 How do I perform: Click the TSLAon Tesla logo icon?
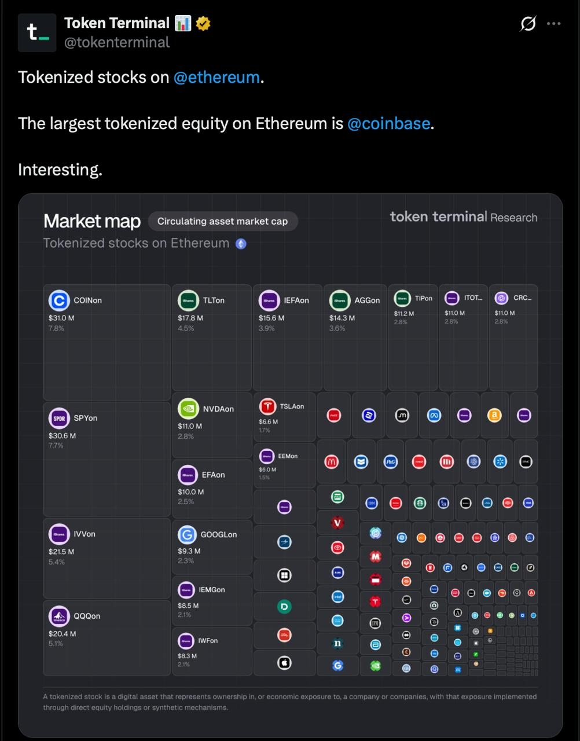(267, 406)
